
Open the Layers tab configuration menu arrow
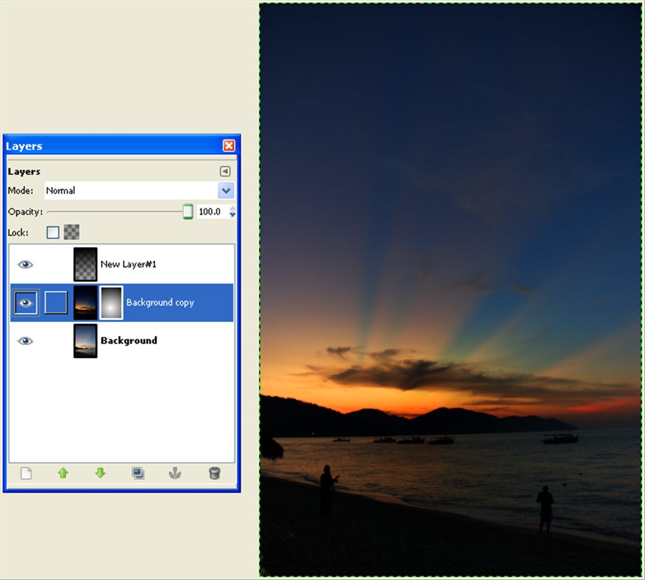tap(225, 171)
